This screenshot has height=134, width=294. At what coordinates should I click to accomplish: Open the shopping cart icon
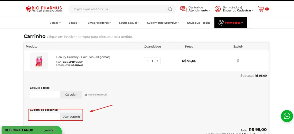point(261,9)
